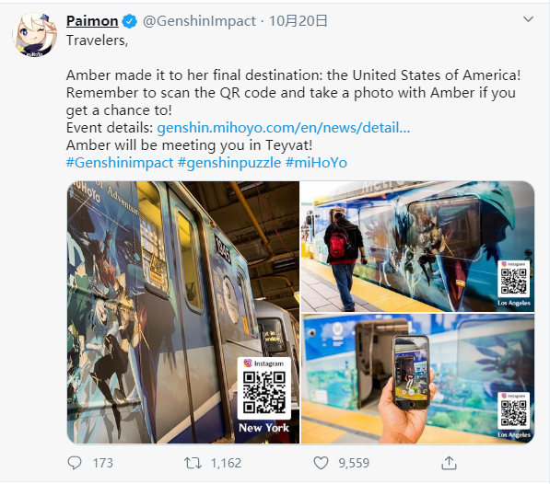
Task: Open the New York subway train photo
Action: [183, 313]
